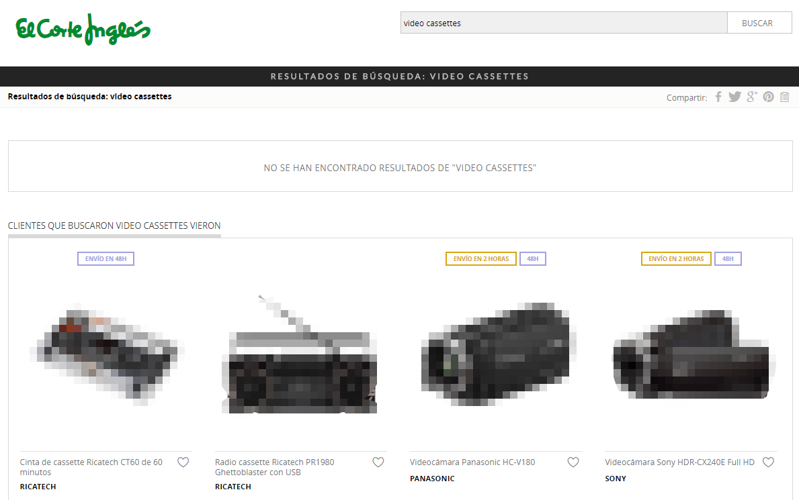Click the BUSCAR search button

point(759,23)
